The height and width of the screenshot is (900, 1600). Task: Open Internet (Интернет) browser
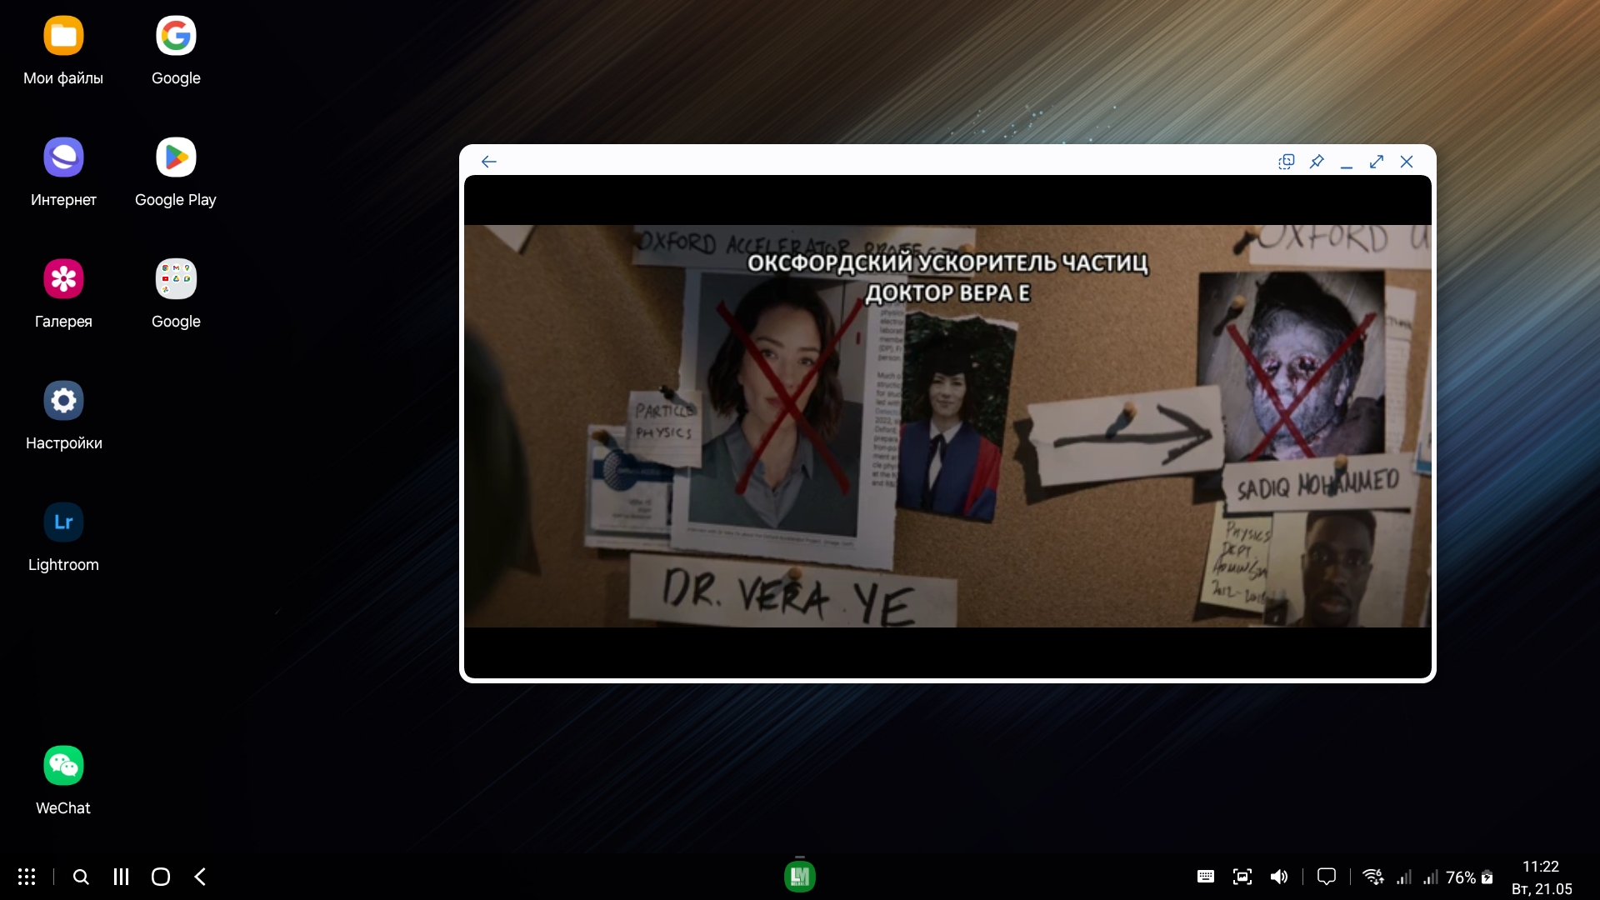(x=62, y=156)
